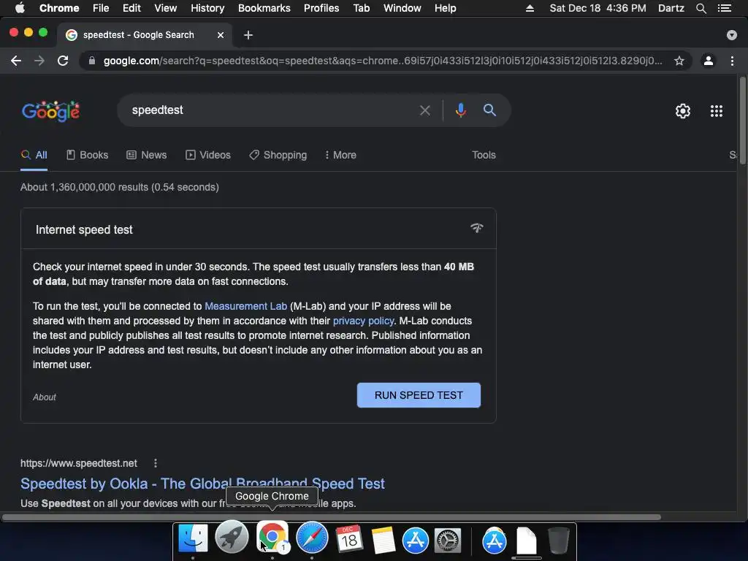This screenshot has height=561, width=748.
Task: Open the tab search dropdown arrow
Action: 732,35
